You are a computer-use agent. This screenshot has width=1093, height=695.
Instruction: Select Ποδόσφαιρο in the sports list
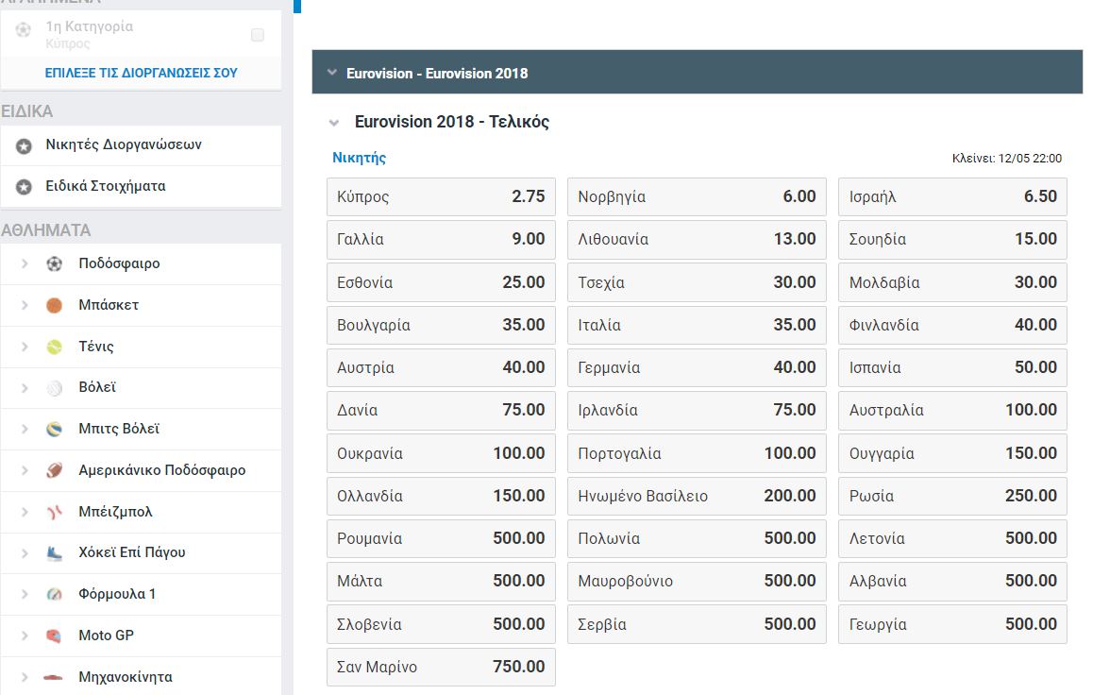(x=141, y=263)
